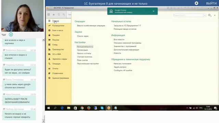Image resolution: width=219 pixels, height=123 pixels.
Task: Open Дополнительная информация link
Action: click(126, 50)
